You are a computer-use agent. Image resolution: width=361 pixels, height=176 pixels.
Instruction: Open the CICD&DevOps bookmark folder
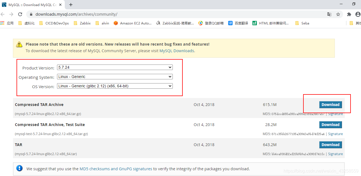[x=54, y=23]
